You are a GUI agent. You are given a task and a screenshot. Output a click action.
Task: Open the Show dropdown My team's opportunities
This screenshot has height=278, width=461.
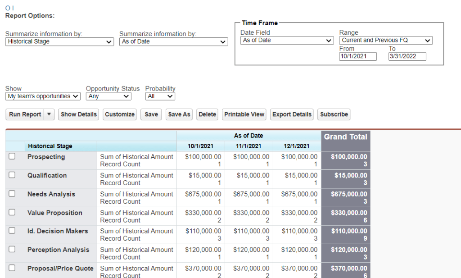click(x=43, y=96)
